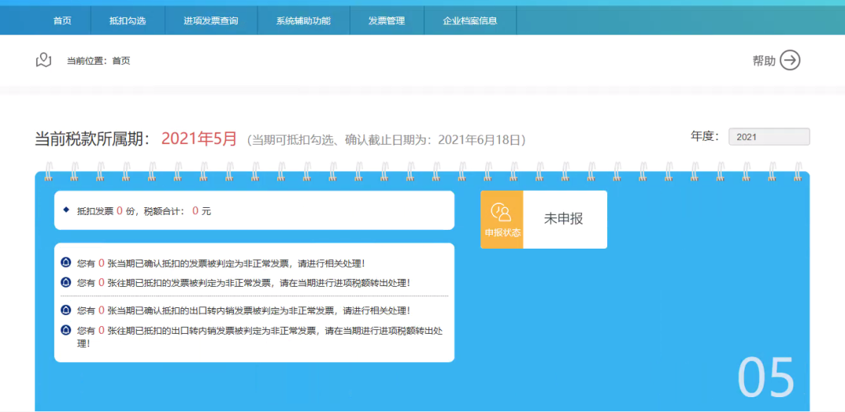Screen dimensions: 845x412
Task: Click the 申报状态 orange clock-person icon
Action: [502, 212]
